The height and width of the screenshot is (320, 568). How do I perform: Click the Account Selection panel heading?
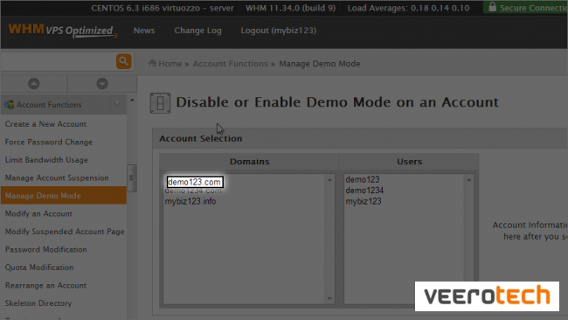pyautogui.click(x=201, y=138)
